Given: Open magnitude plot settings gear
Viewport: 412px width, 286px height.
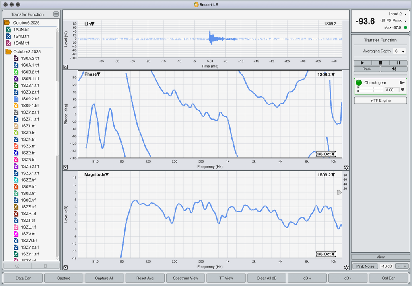Looking at the screenshot, I should pyautogui.click(x=346, y=267).
